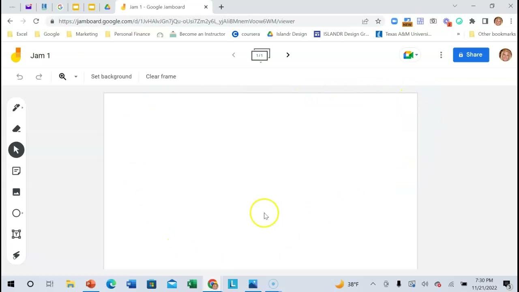
Task: Reload the Jamboard page
Action: click(x=36, y=21)
